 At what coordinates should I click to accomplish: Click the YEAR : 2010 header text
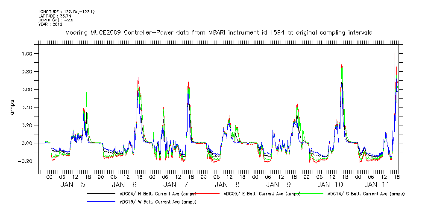coord(50,24)
